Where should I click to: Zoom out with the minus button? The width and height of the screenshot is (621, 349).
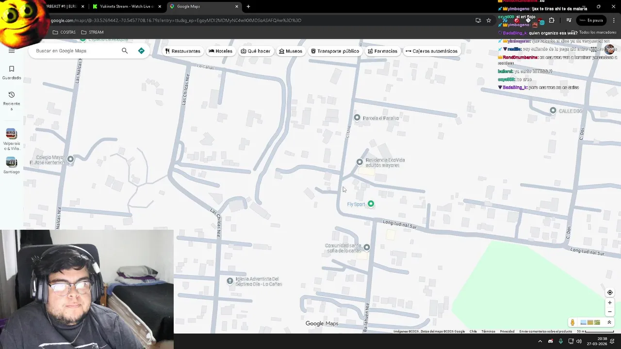point(610,312)
